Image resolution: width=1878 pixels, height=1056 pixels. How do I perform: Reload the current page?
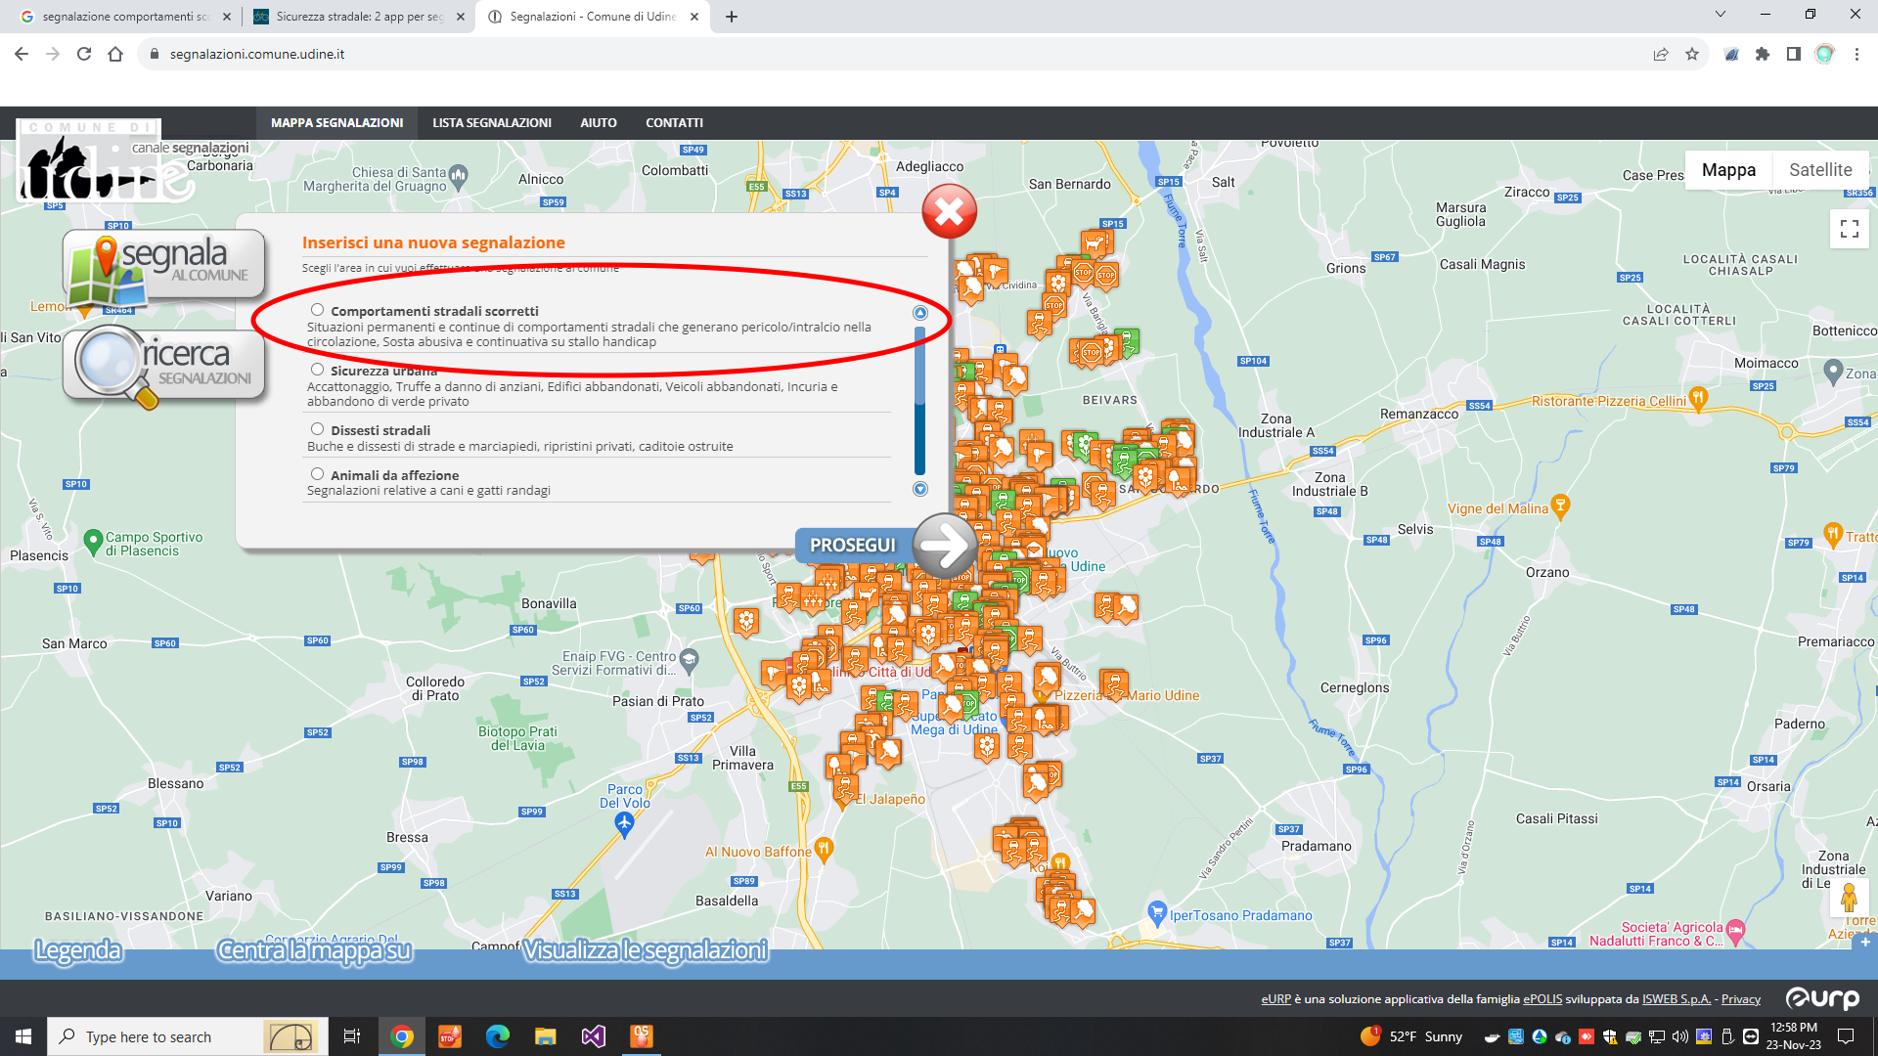(x=84, y=54)
